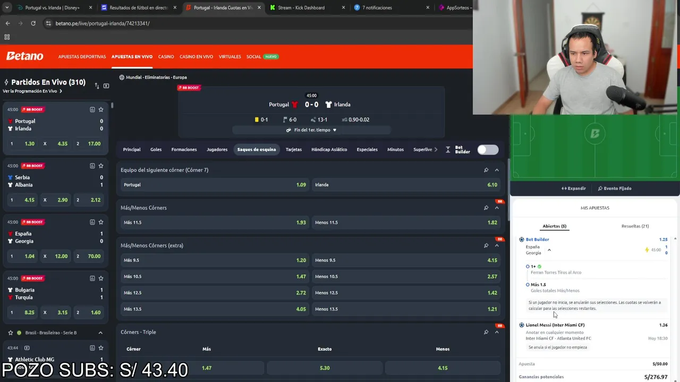Screen dimensions: 680x382
Task: Click the video stream icon on Athletic Club MG
Action: (27, 348)
